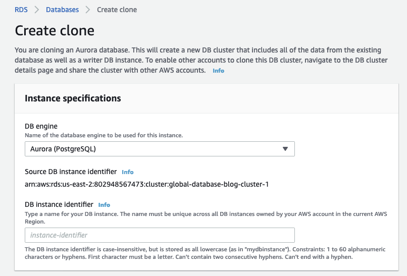Click the DB engine helper description text
407x276 pixels.
tap(104, 135)
